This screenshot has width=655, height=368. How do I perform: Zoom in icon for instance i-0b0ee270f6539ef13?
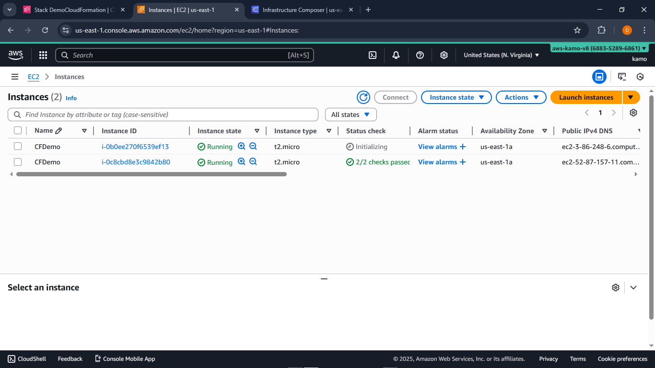coord(242,147)
